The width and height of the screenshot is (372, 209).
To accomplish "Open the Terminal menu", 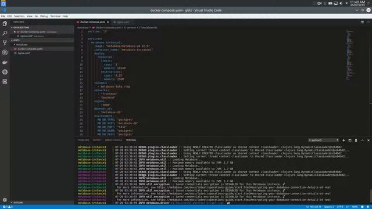I will (x=55, y=16).
